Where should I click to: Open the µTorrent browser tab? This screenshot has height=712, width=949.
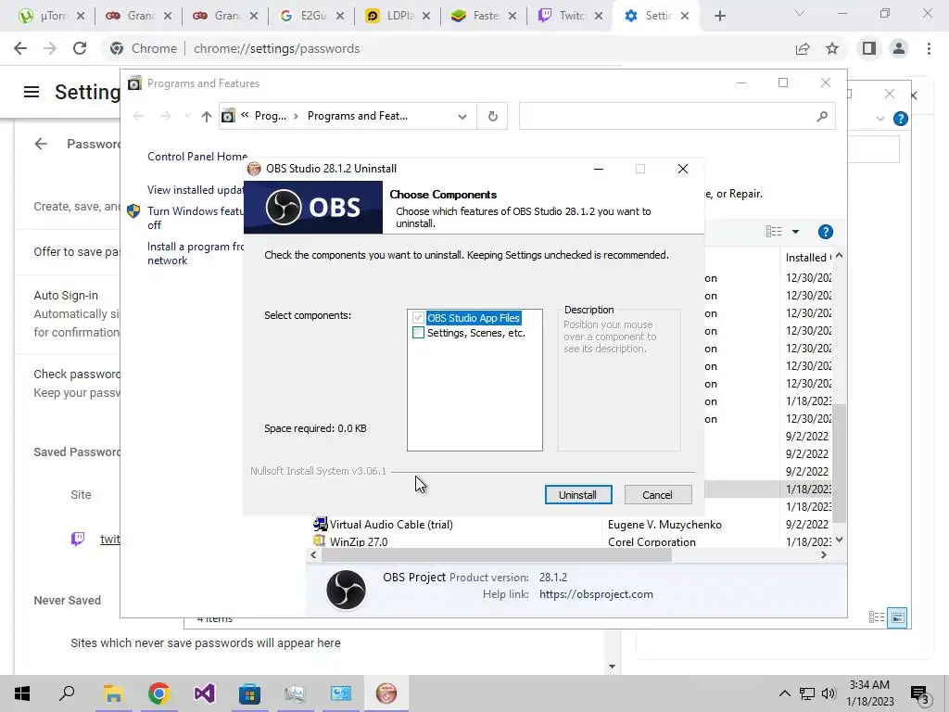click(x=51, y=16)
